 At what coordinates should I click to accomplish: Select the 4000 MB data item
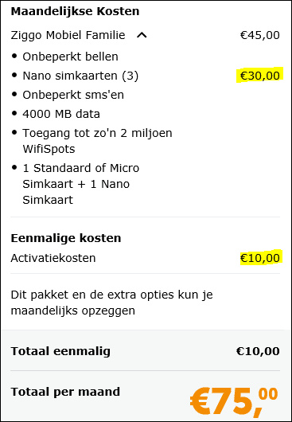click(61, 114)
